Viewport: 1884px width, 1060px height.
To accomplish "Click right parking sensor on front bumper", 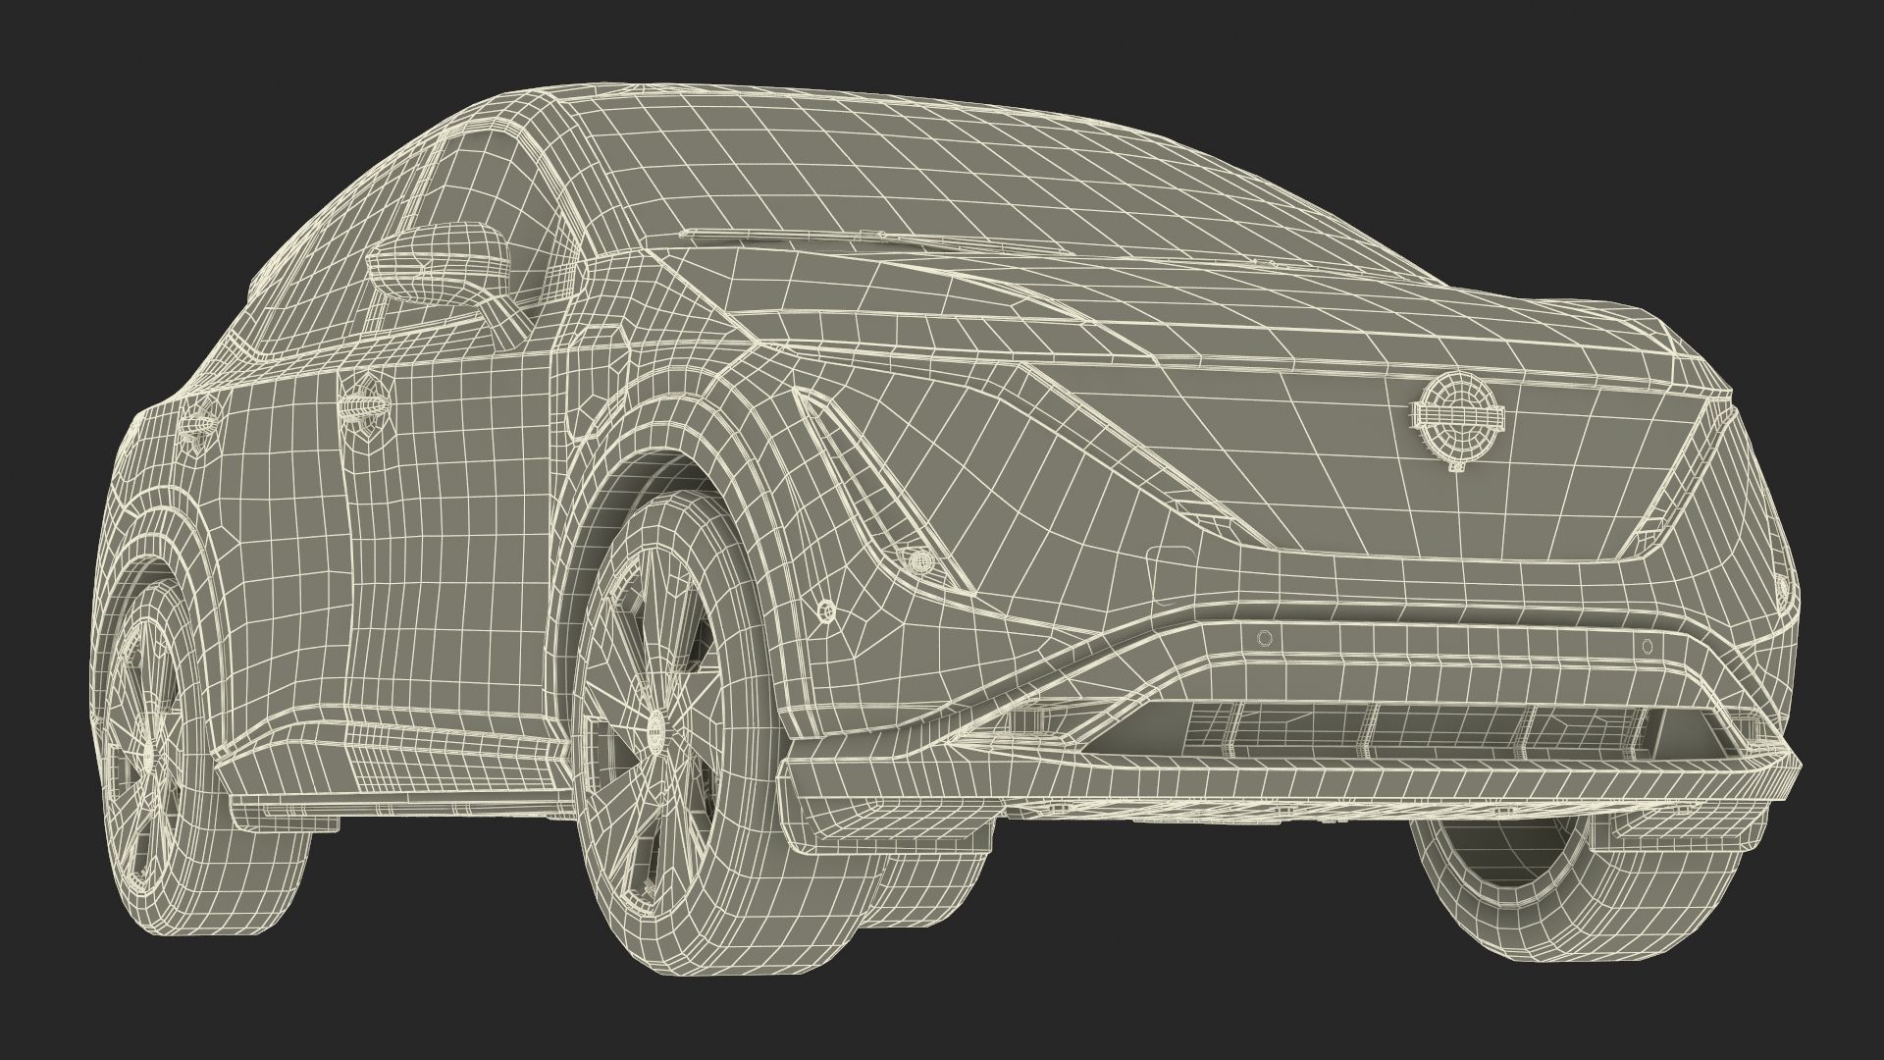I will (1648, 647).
